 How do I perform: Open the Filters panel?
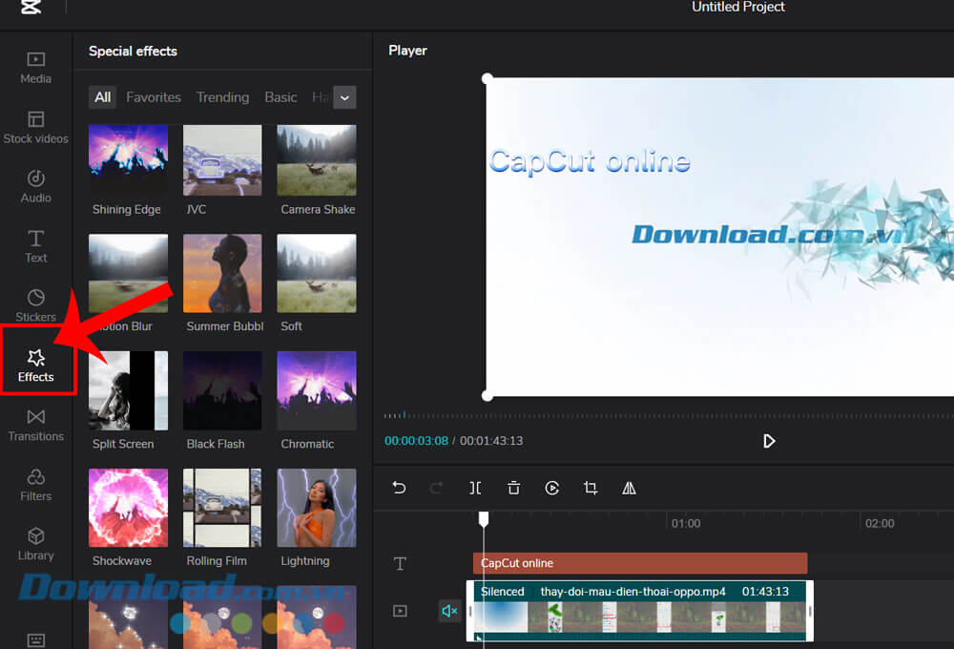pos(35,484)
